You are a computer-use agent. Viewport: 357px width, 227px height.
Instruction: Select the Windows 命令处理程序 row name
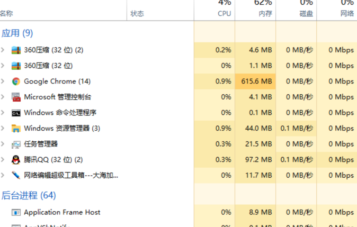tap(60, 113)
